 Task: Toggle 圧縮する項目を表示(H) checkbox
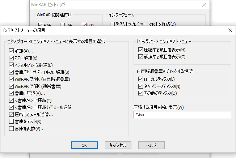140,50
